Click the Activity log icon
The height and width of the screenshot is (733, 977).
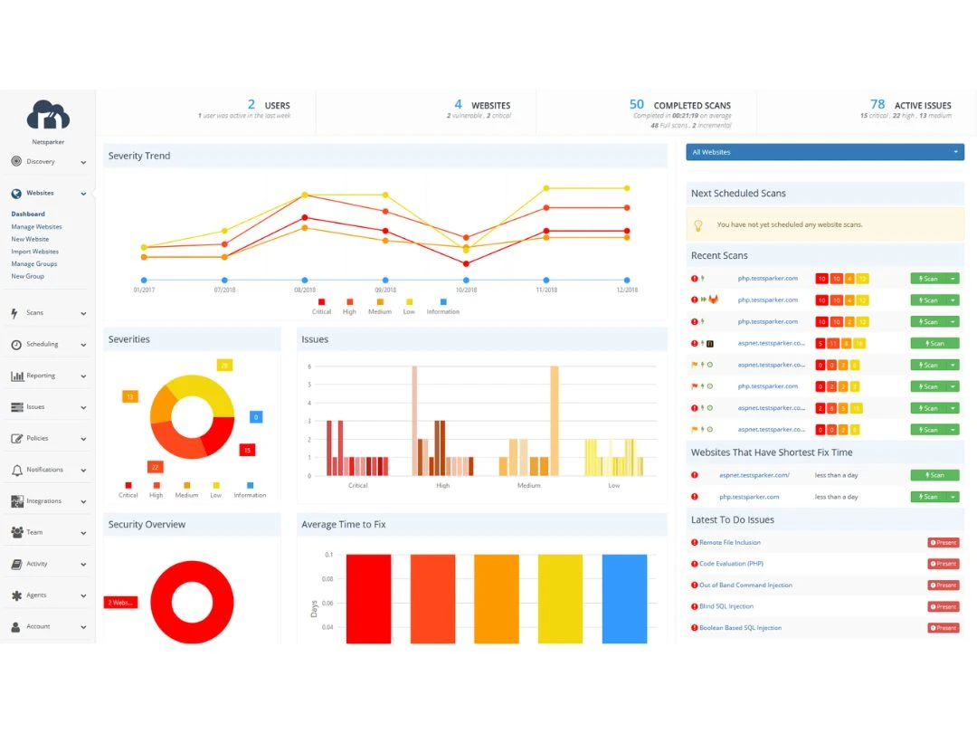17,564
